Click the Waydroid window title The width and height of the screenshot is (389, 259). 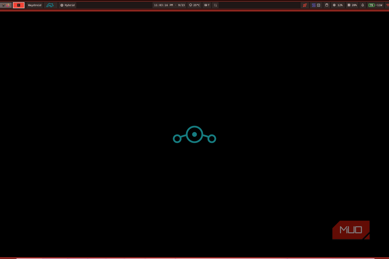click(35, 5)
